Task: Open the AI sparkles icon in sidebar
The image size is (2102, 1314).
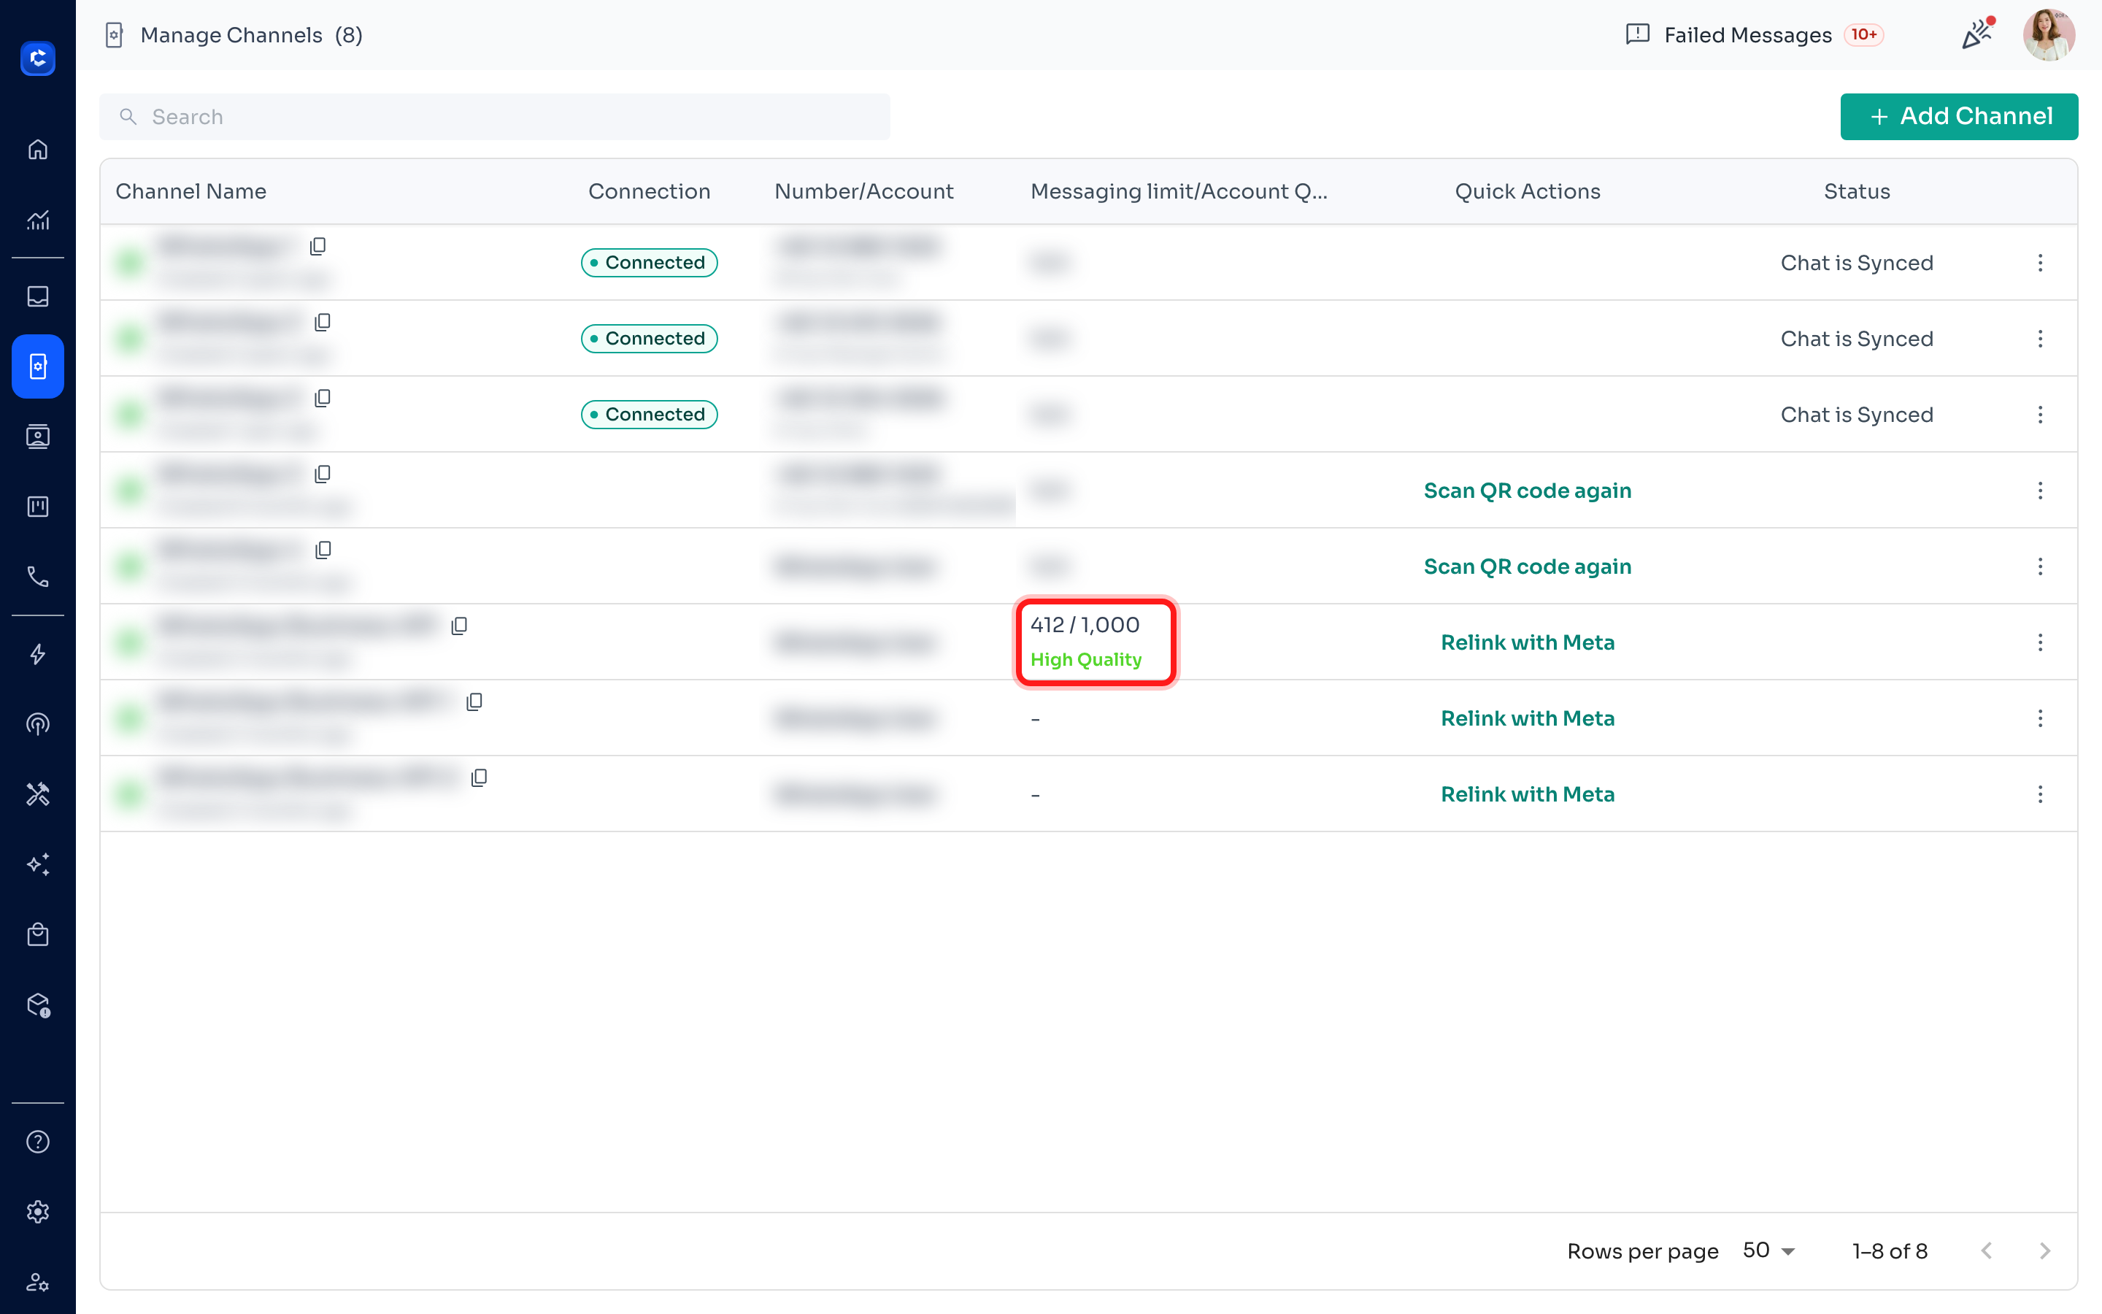Action: coord(37,864)
